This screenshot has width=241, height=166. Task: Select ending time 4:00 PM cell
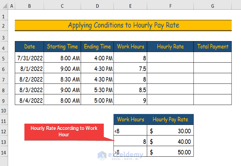pos(97,57)
